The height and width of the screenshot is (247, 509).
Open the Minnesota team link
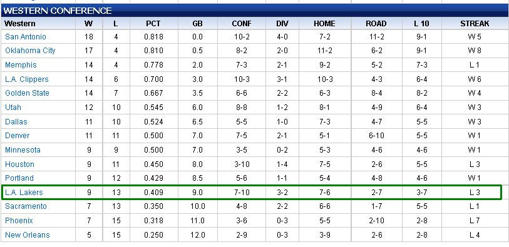click(23, 151)
